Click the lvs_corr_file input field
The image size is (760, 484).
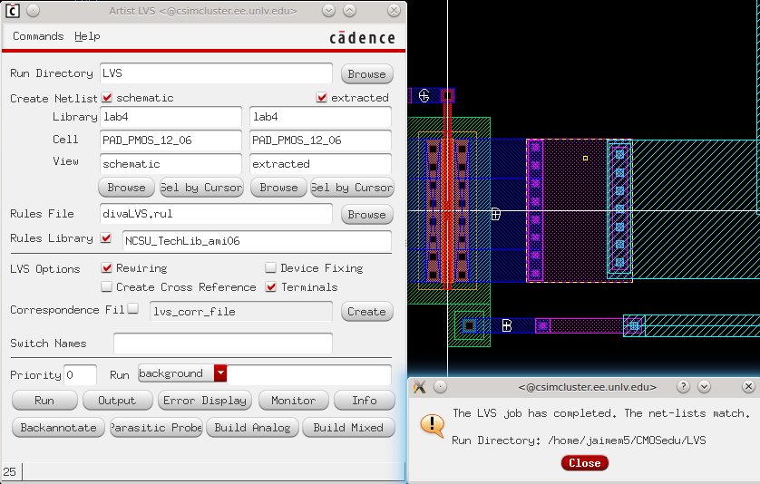click(241, 312)
